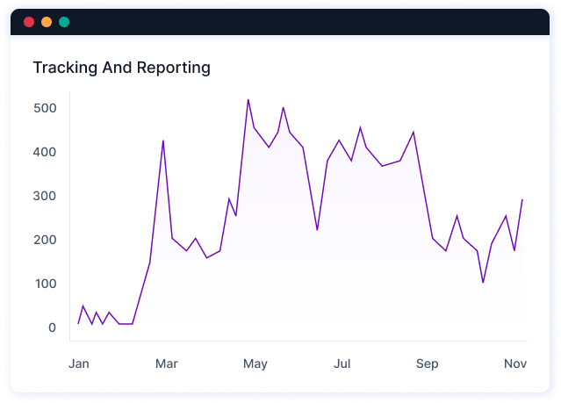The image size is (561, 403).
Task: Choose the Nov tick on the x-axis
Action: [x=515, y=363]
